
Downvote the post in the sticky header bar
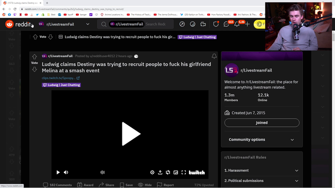click(50, 37)
